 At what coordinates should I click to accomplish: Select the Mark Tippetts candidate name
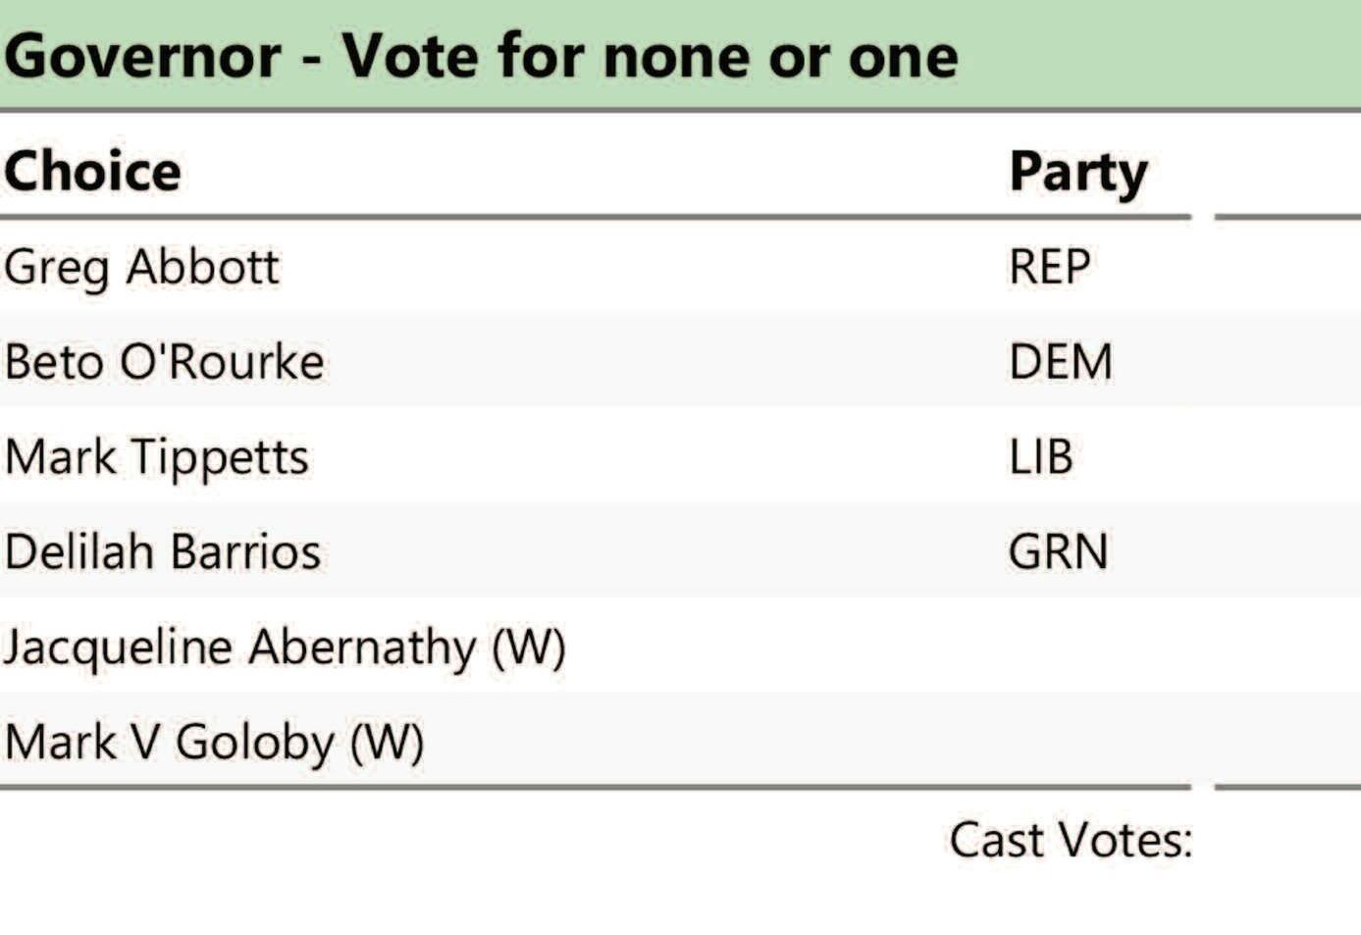coord(157,457)
